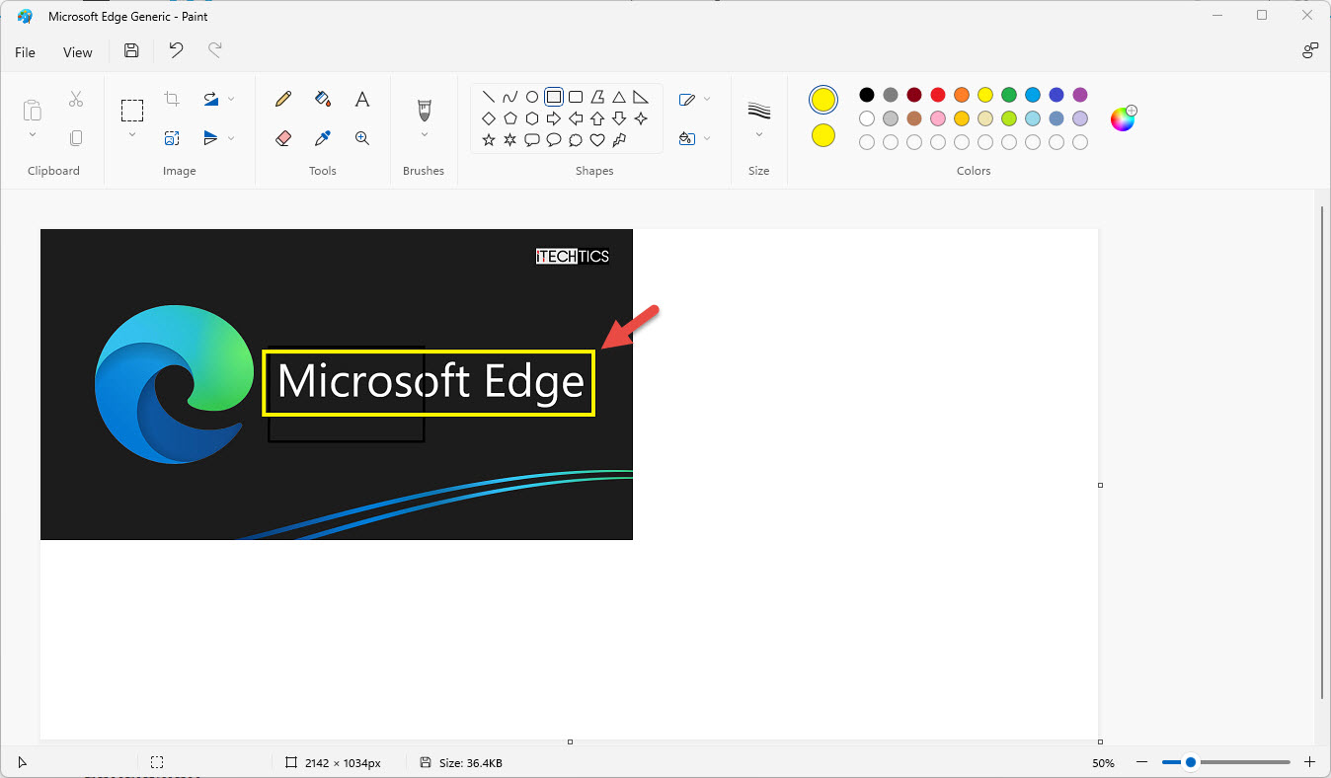
Task: Select the rectangular Selection tool
Action: (x=132, y=110)
